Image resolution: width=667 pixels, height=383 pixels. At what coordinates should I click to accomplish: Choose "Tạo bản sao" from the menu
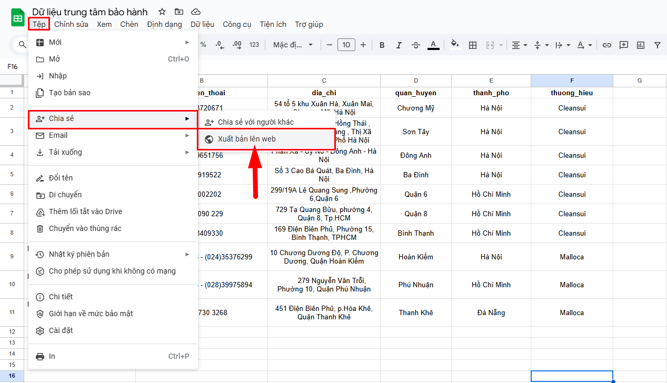(69, 93)
